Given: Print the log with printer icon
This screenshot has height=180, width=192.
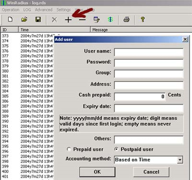Looking at the screenshot, I should pos(127,19).
